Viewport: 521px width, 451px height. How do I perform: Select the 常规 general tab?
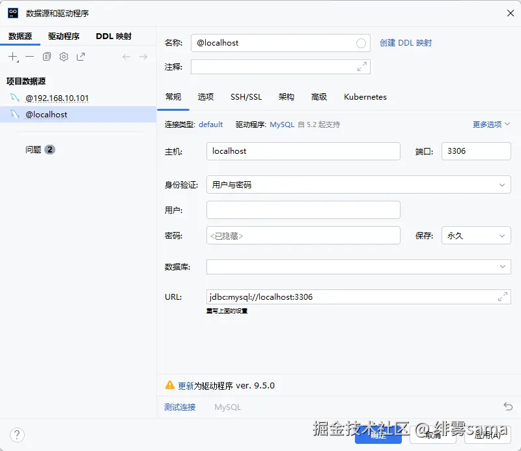coord(173,97)
